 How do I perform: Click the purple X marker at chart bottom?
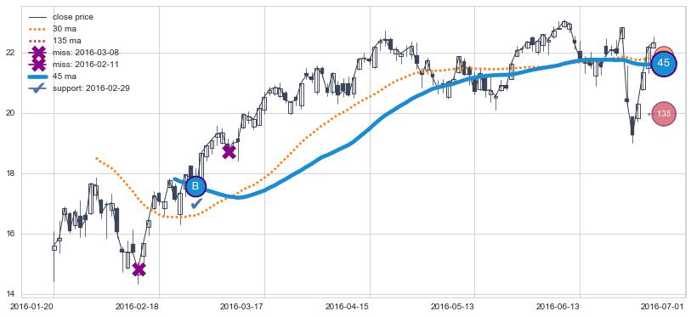coord(139,269)
